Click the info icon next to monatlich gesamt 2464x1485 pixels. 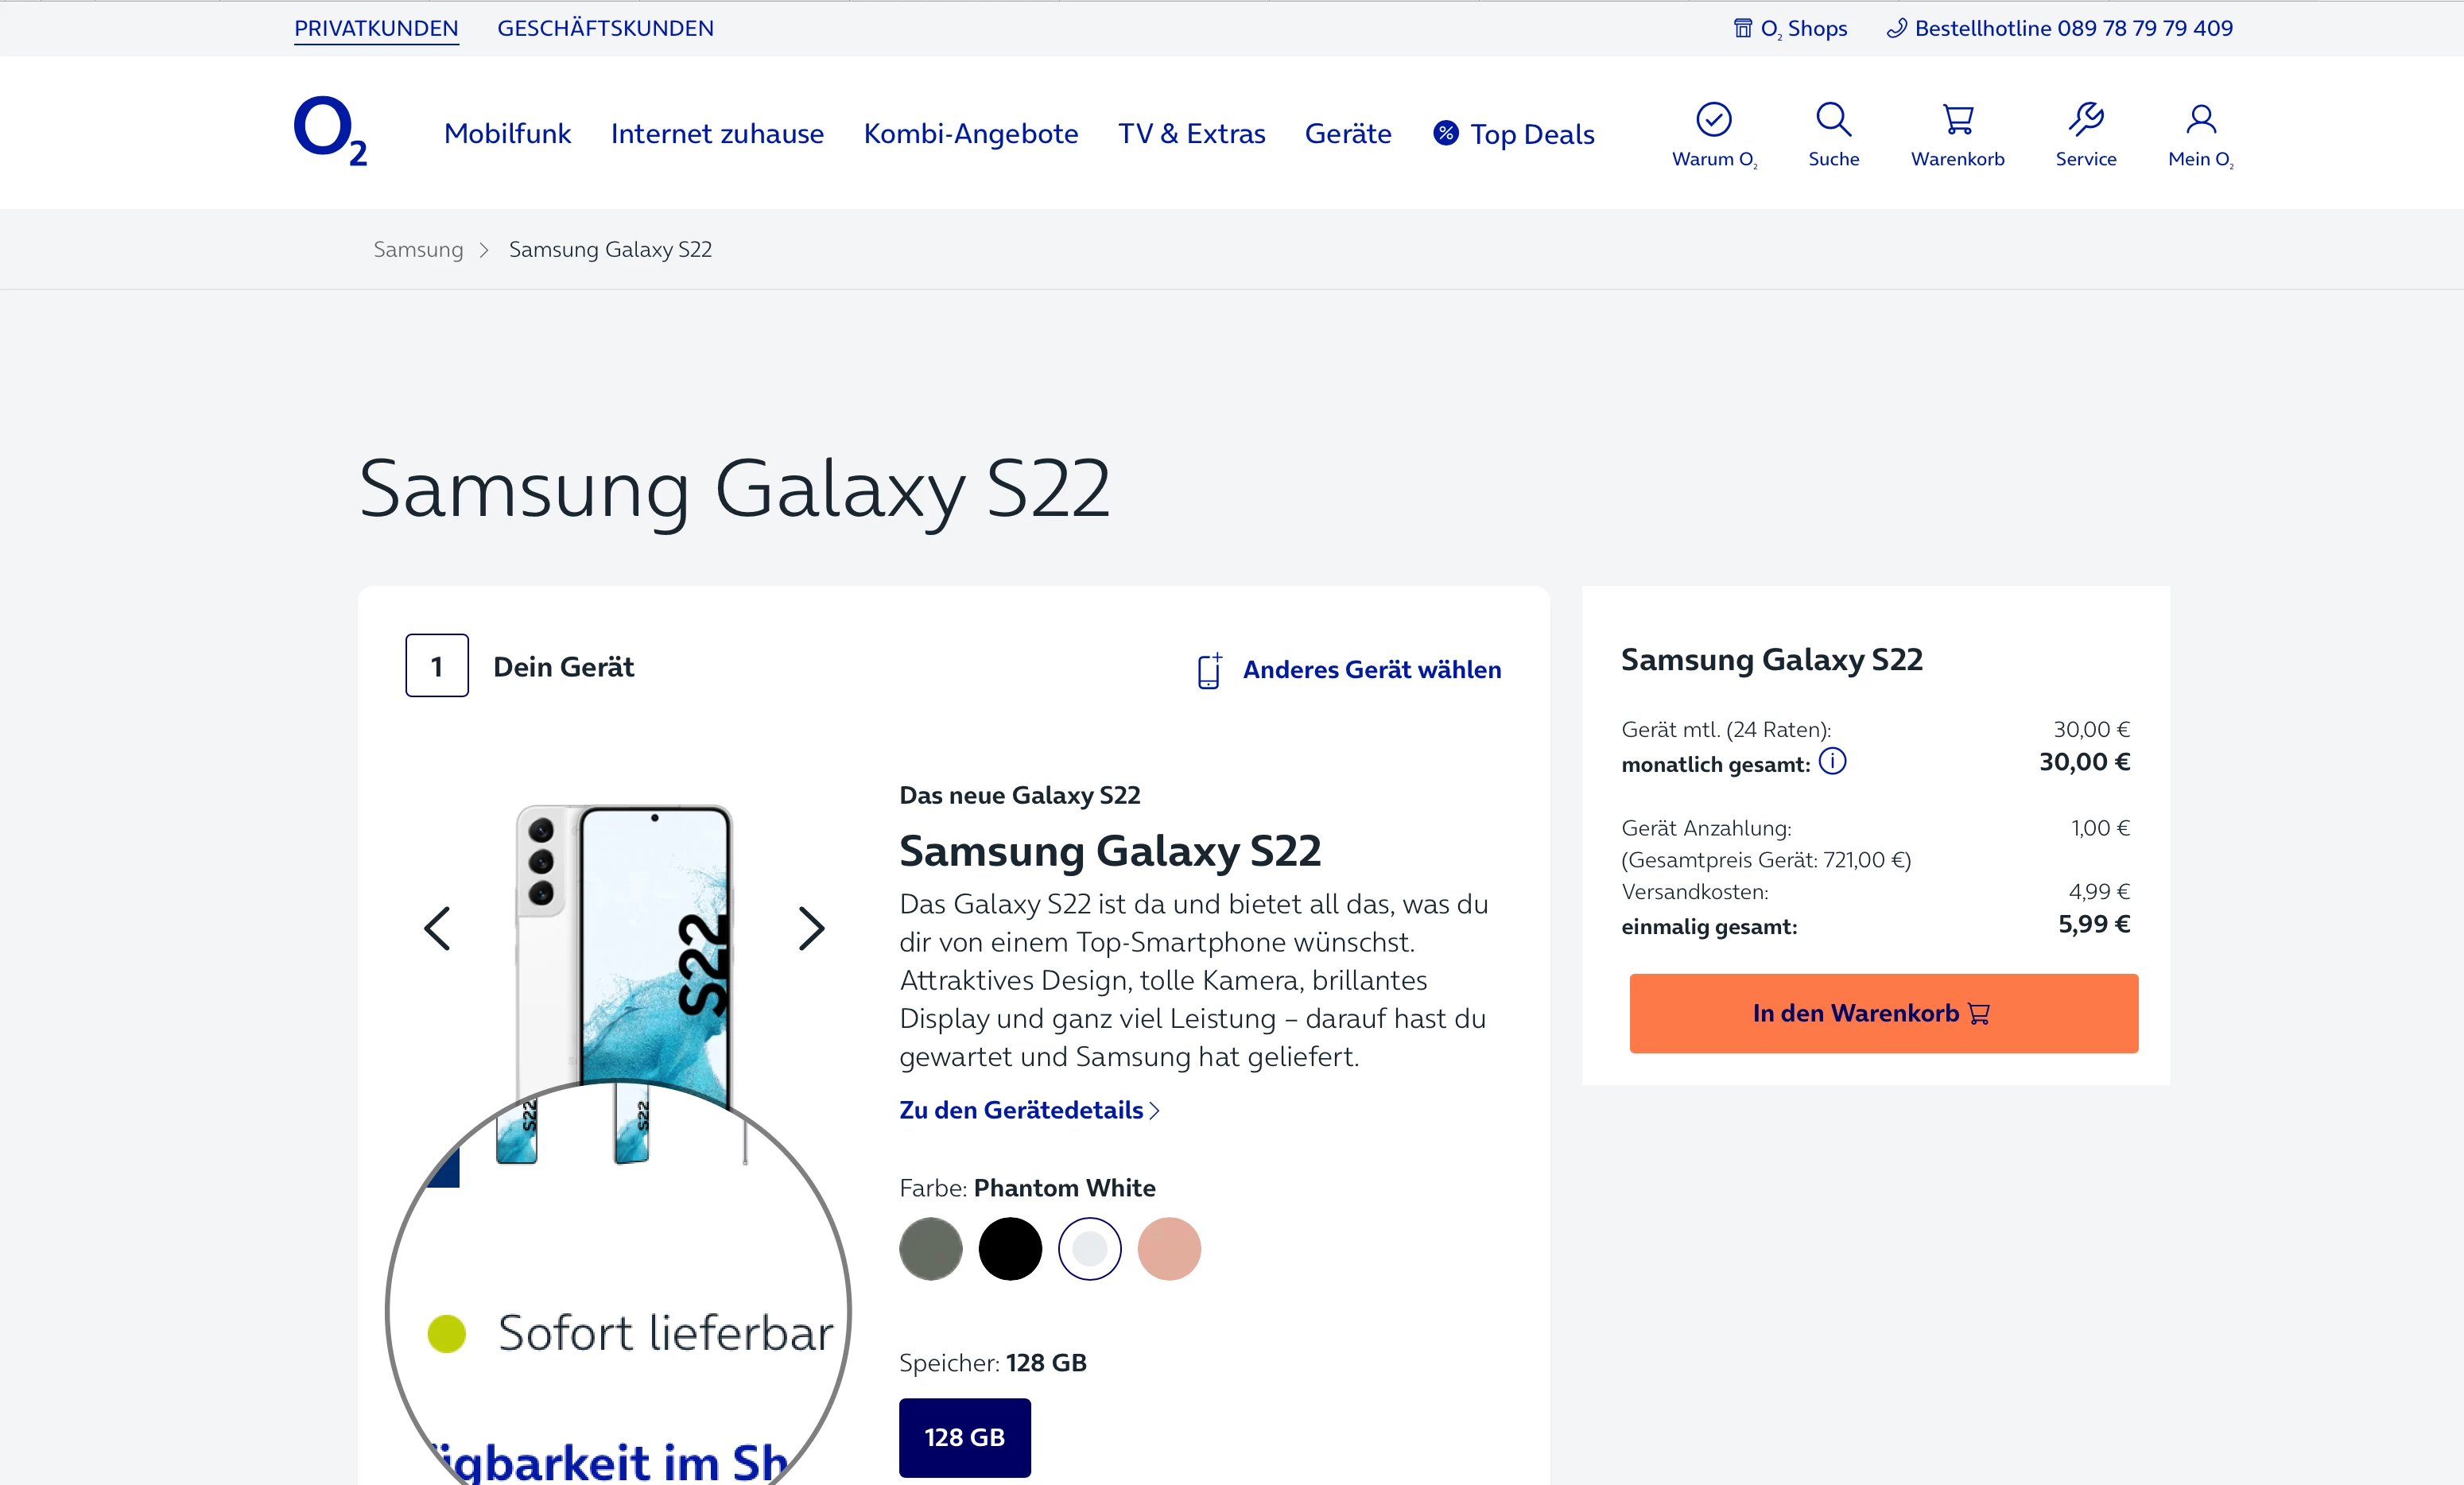(1832, 762)
